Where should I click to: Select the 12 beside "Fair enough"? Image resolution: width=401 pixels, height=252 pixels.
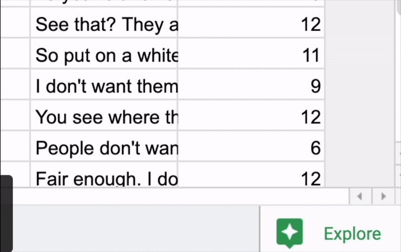click(251, 175)
